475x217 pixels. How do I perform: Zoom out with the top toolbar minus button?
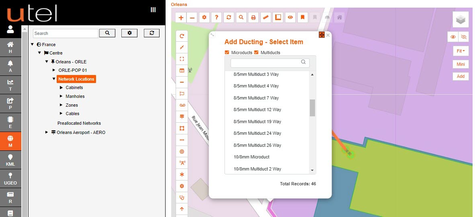click(x=192, y=18)
